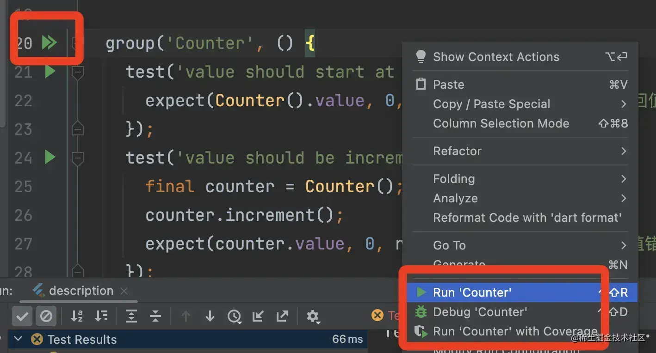Screen dimensions: 656x353
Task: Collapse the fold marker on line 24
Action: pos(78,158)
